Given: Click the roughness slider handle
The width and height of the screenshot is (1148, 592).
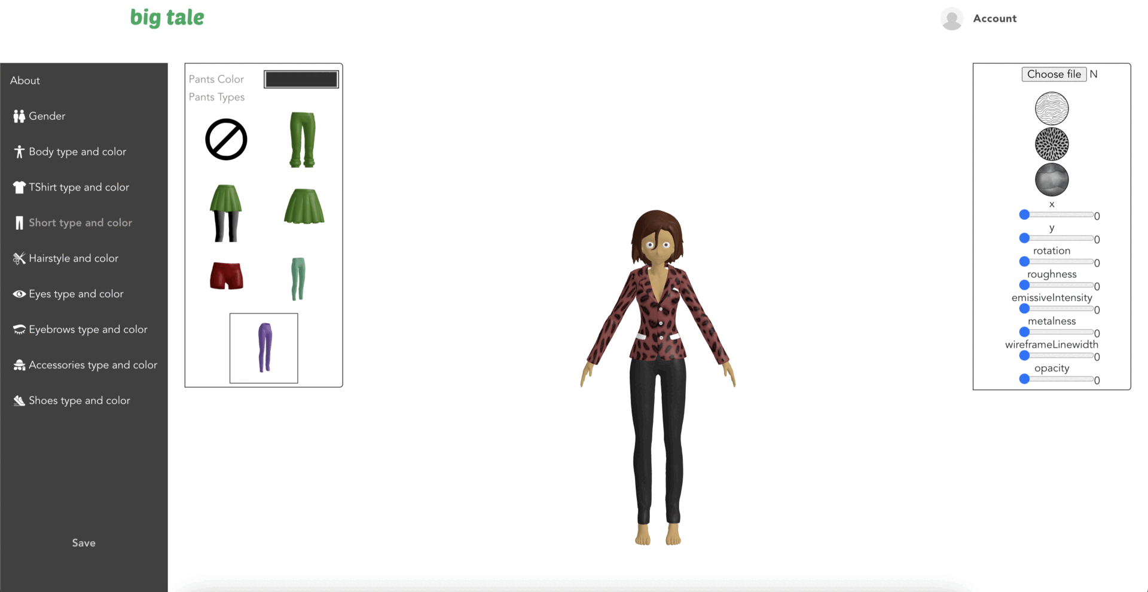Looking at the screenshot, I should click(x=1024, y=286).
